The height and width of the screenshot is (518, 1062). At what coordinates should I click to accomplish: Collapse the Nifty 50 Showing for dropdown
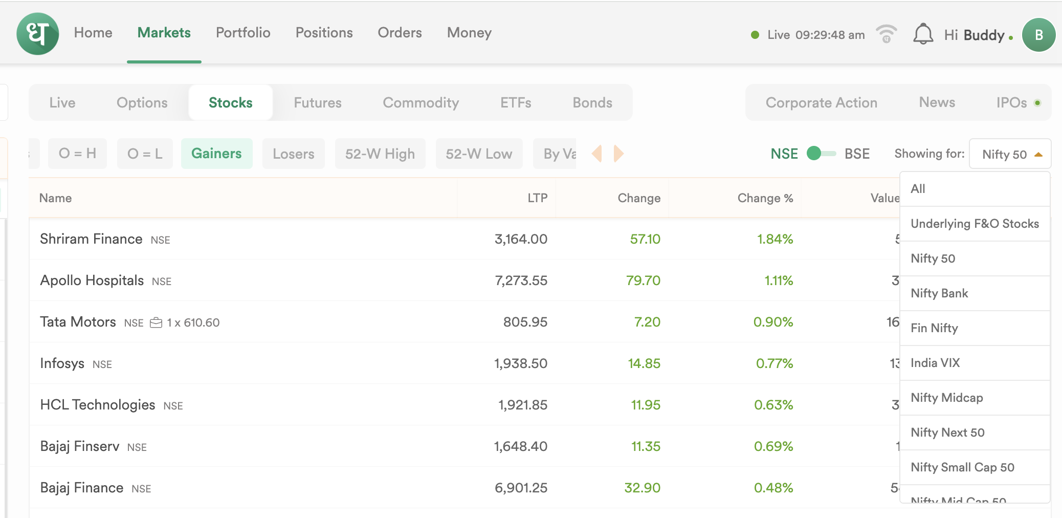[1010, 154]
